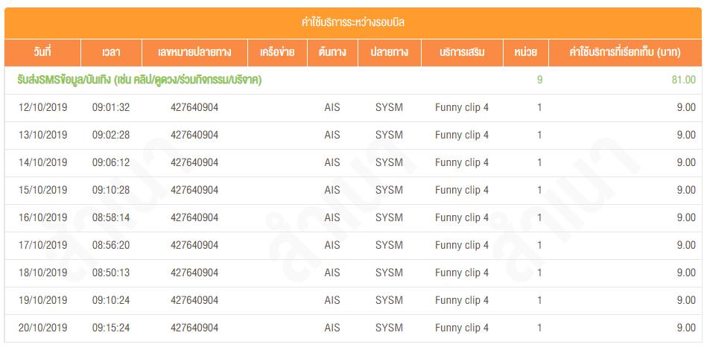Screen dimensions: 704x347
Task: Click the total units value 9
Action: tap(539, 80)
